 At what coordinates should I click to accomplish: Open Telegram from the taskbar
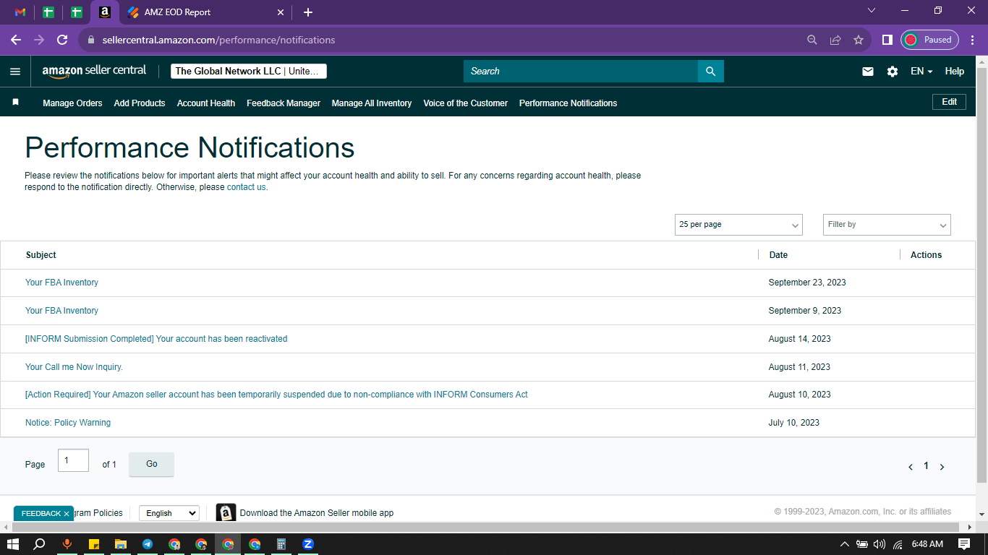coord(148,544)
